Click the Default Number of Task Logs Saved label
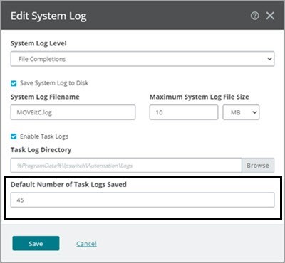Viewport: 285px width, 263px height. pos(68,184)
